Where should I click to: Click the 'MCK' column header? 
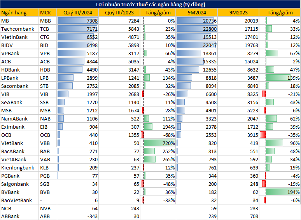point(48,13)
